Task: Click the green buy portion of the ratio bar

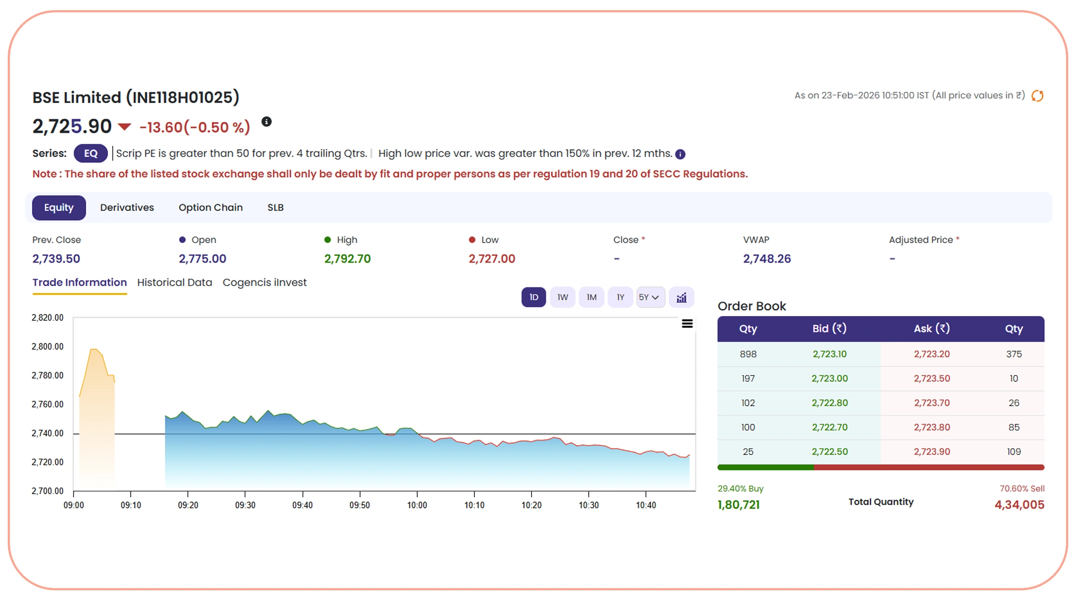Action: [765, 467]
